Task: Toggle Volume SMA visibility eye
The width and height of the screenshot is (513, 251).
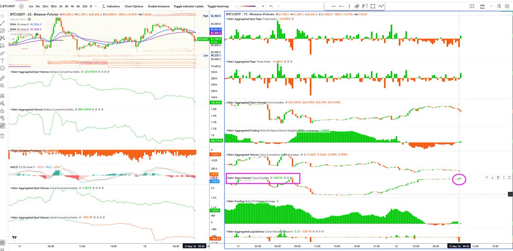Action: click(29, 19)
